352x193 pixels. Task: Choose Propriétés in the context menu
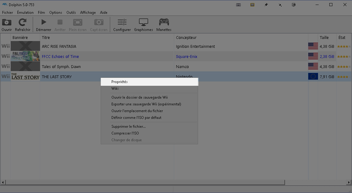pyautogui.click(x=149, y=82)
